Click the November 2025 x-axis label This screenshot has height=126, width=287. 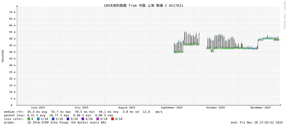click(261, 108)
